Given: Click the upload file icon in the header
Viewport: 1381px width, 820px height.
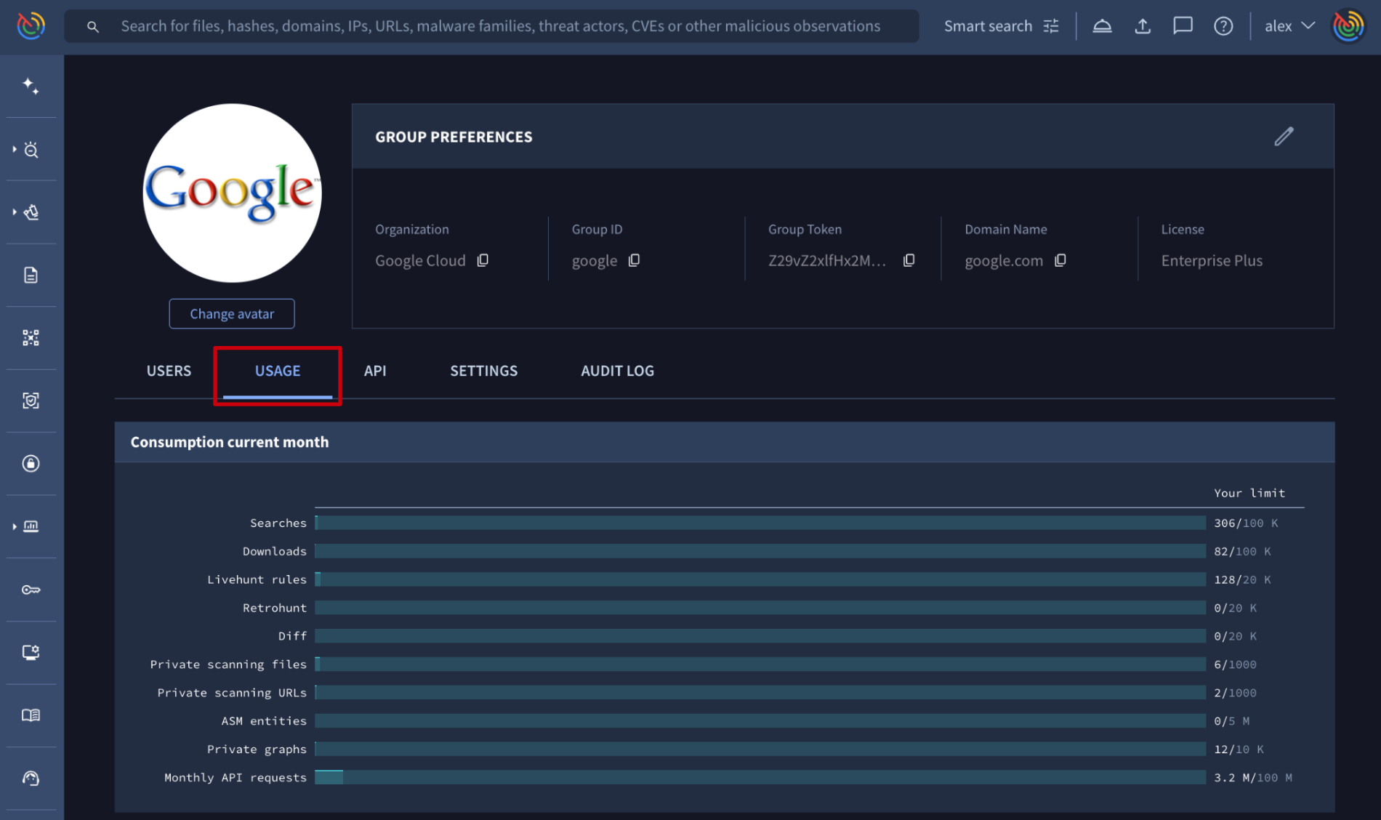Looking at the screenshot, I should 1143,26.
